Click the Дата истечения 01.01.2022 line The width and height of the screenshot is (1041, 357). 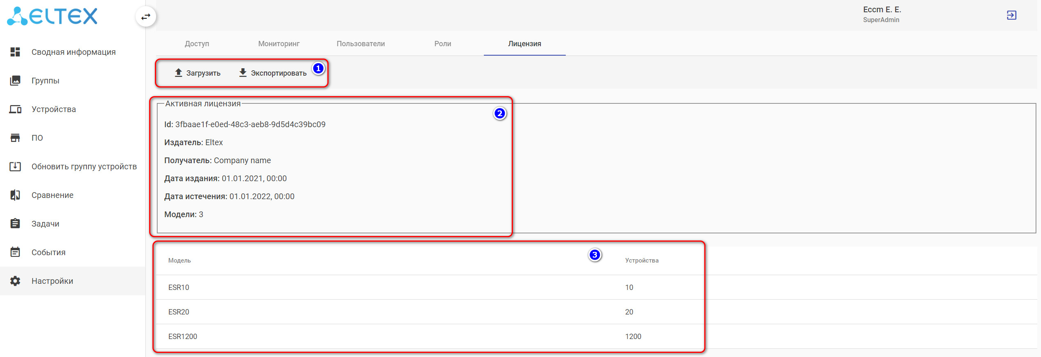click(229, 196)
